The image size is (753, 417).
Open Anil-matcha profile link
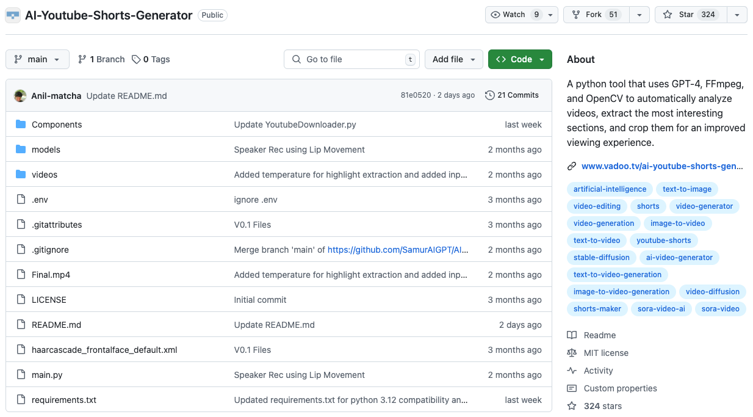pos(56,95)
